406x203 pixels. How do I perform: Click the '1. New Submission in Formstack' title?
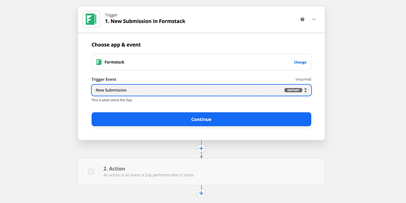pyautogui.click(x=145, y=21)
